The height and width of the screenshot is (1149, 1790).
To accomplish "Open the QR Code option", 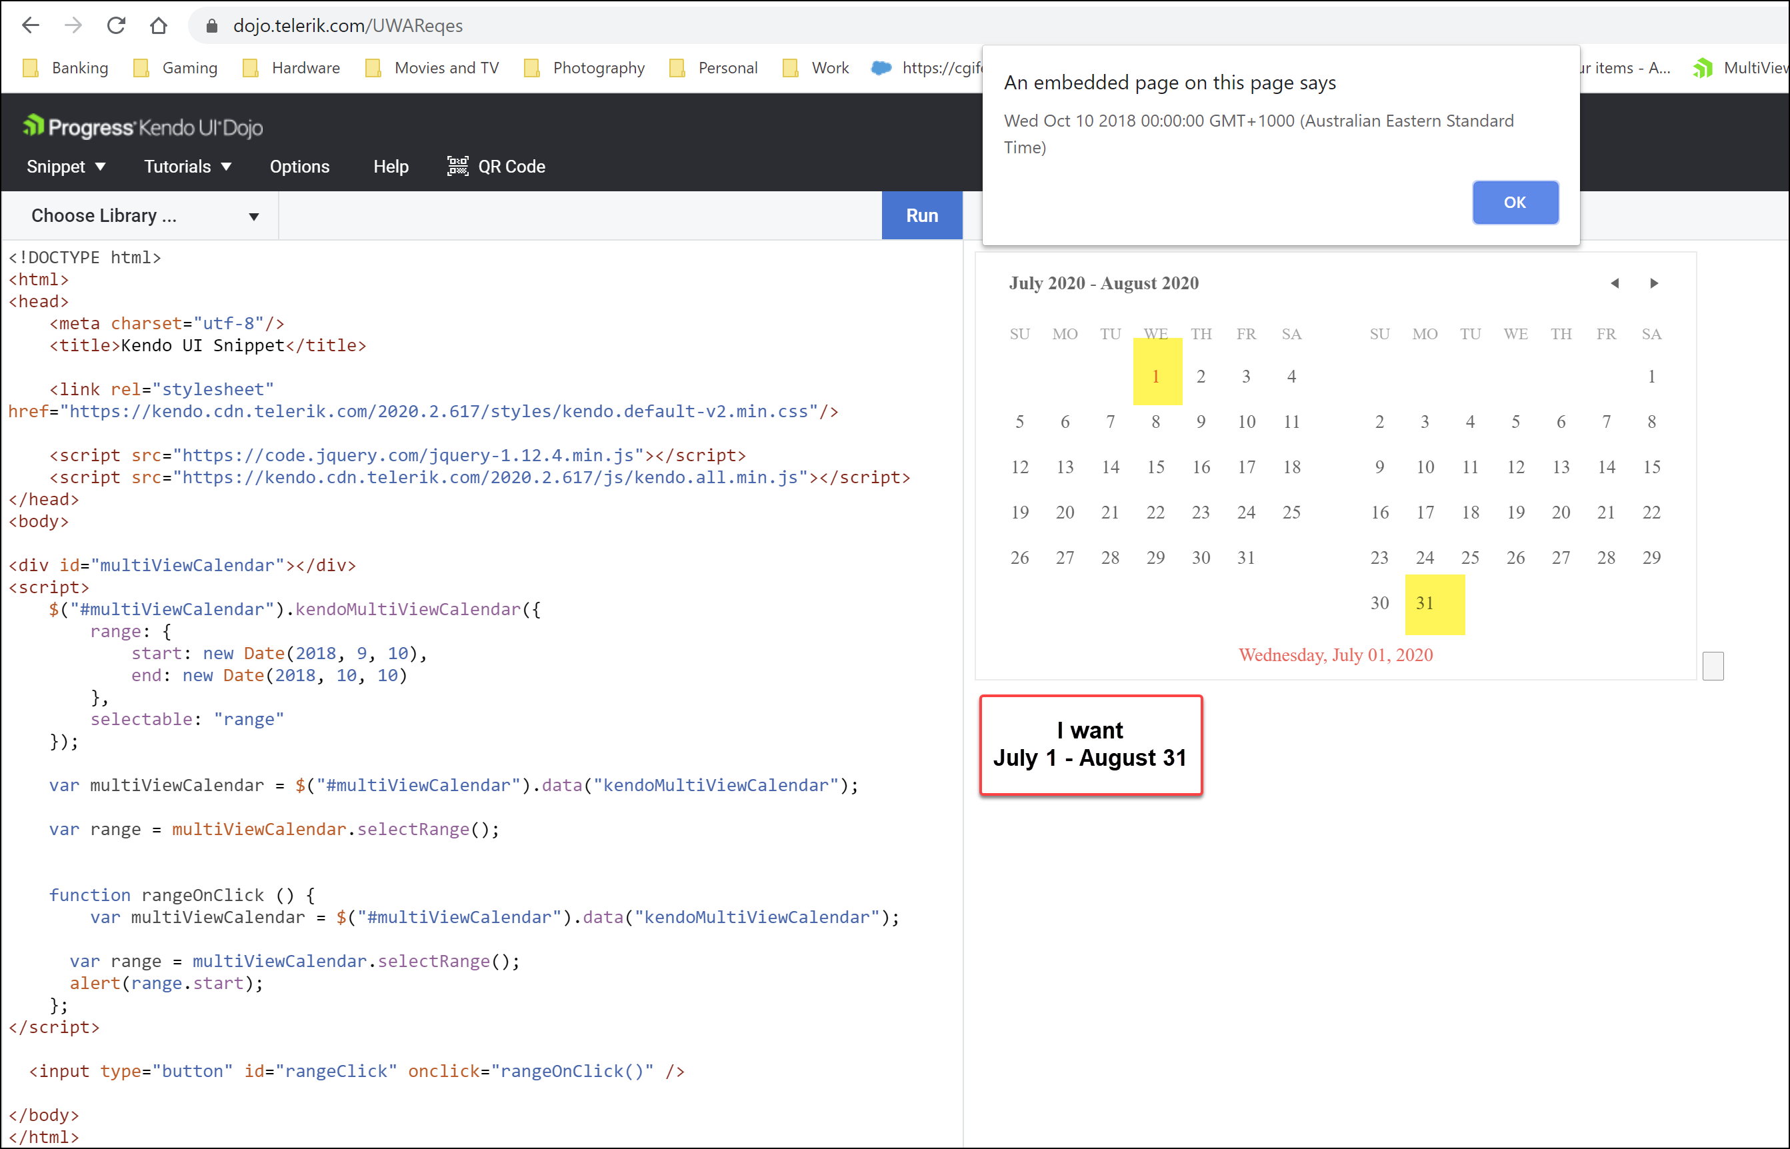I will click(496, 167).
